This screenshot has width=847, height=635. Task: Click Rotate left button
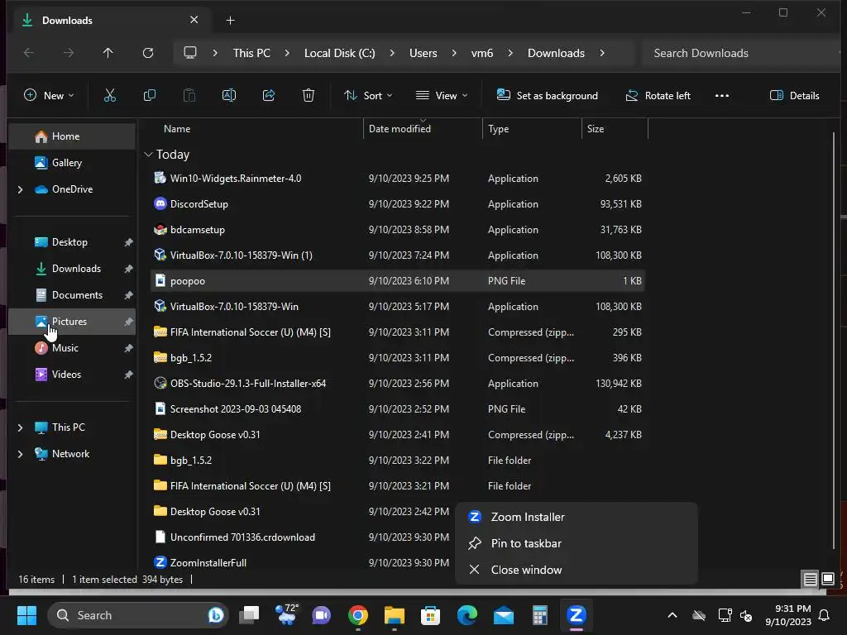(658, 96)
